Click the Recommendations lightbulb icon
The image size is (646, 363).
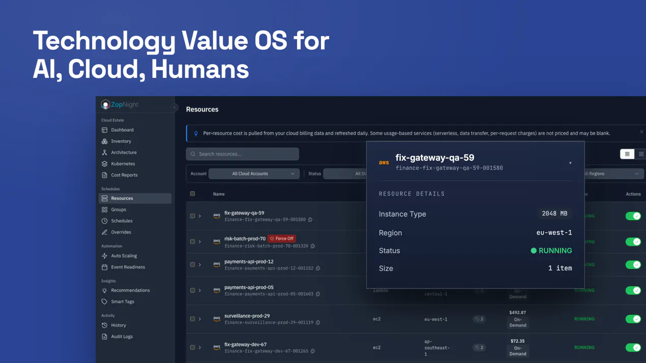(x=104, y=290)
